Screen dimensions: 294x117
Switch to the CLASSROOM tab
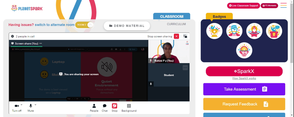(172, 16)
